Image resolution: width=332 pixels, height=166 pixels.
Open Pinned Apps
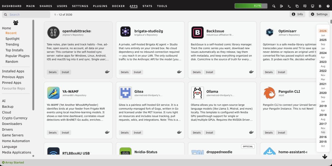12,83
